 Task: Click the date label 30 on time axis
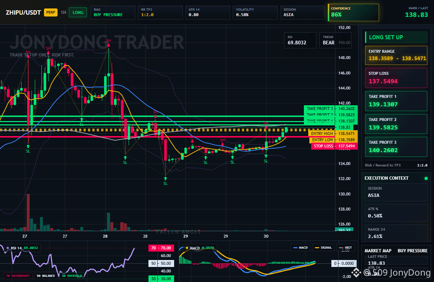point(266,236)
